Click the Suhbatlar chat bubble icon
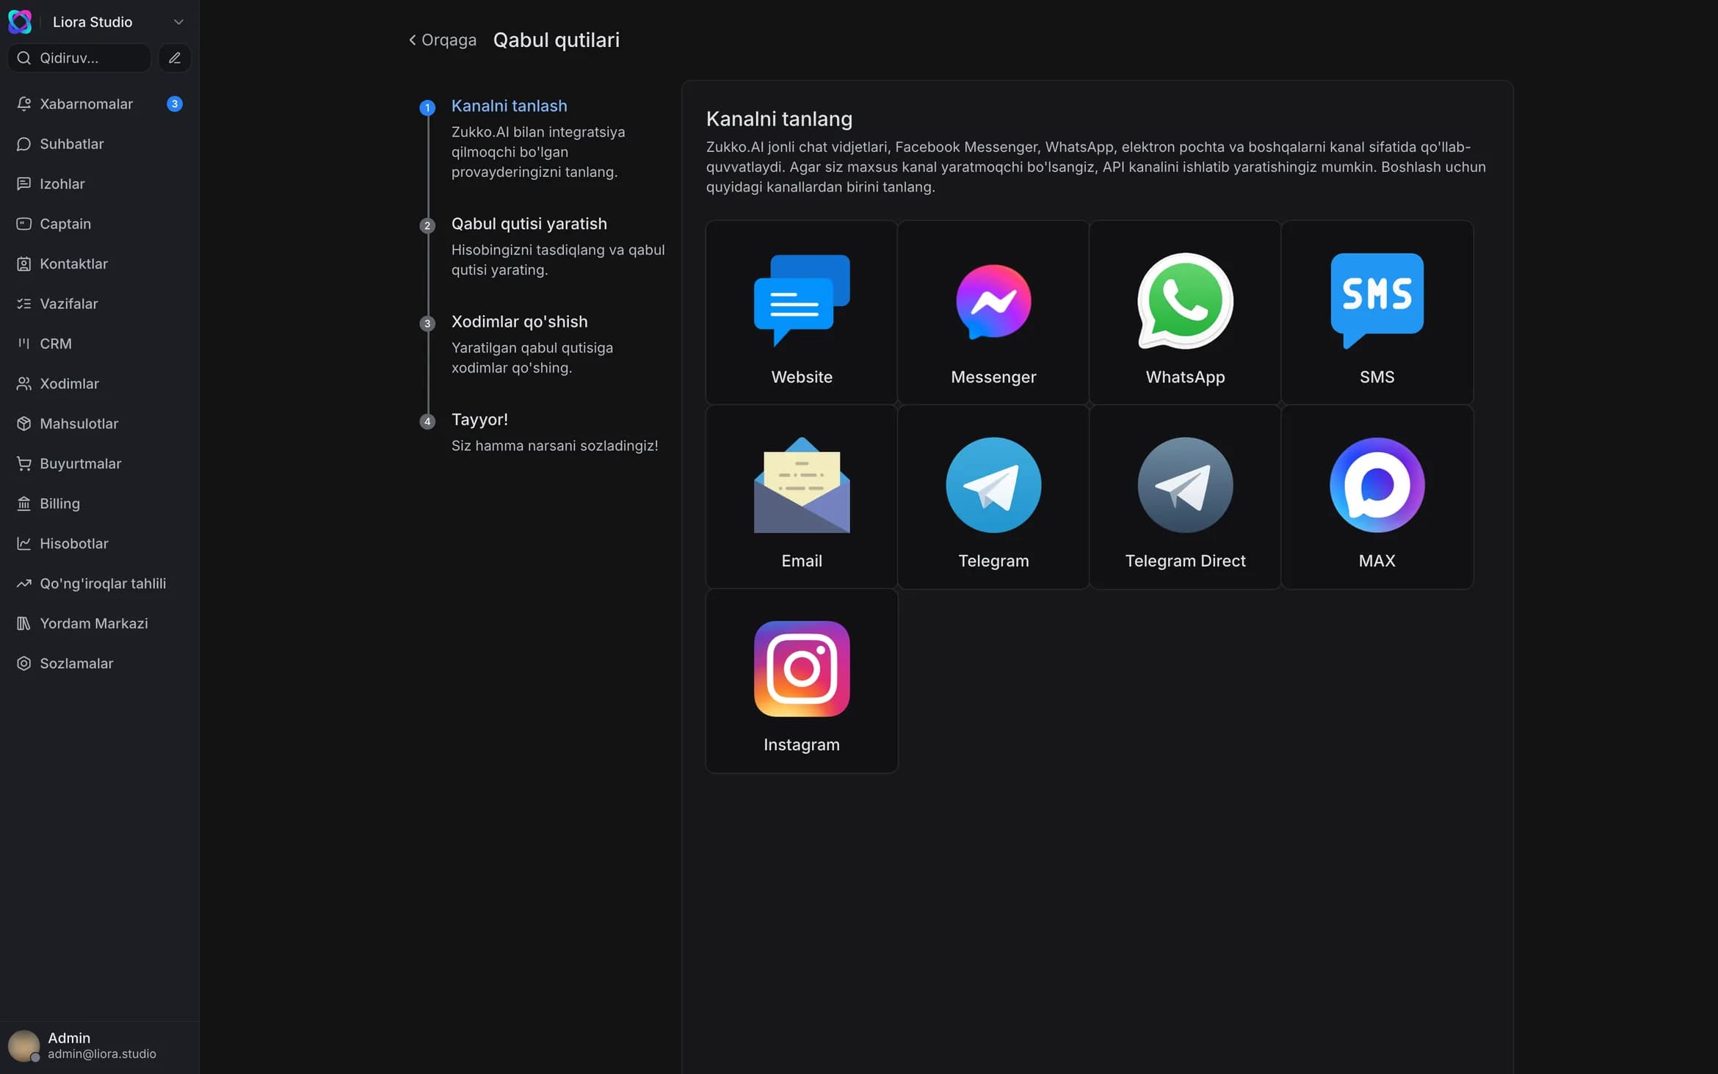The width and height of the screenshot is (1718, 1074). [23, 144]
